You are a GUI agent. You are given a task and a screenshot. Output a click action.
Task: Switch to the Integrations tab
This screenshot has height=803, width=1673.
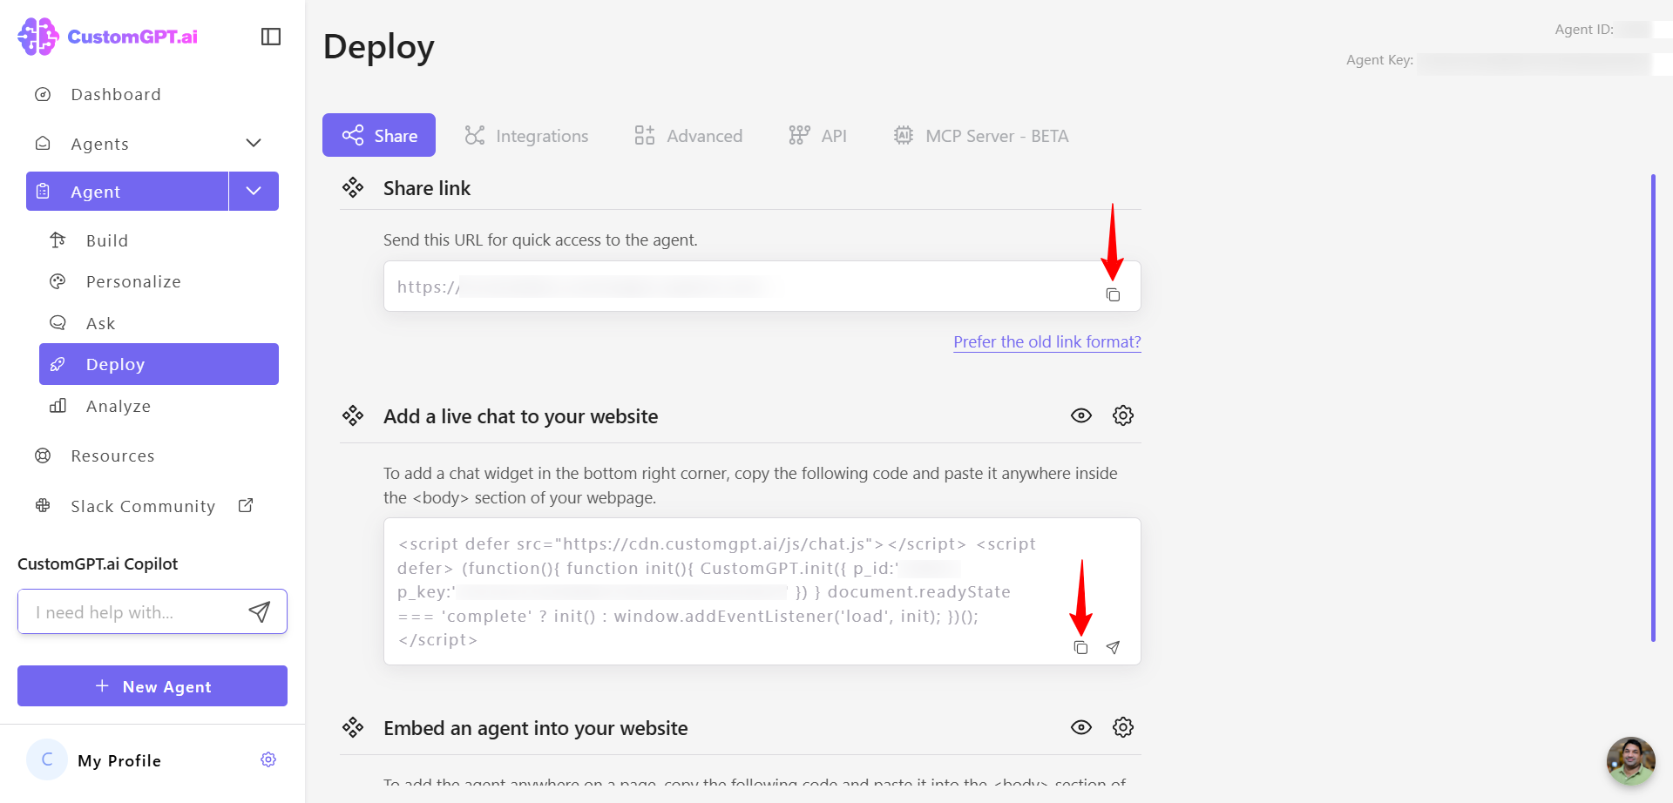[x=526, y=136]
